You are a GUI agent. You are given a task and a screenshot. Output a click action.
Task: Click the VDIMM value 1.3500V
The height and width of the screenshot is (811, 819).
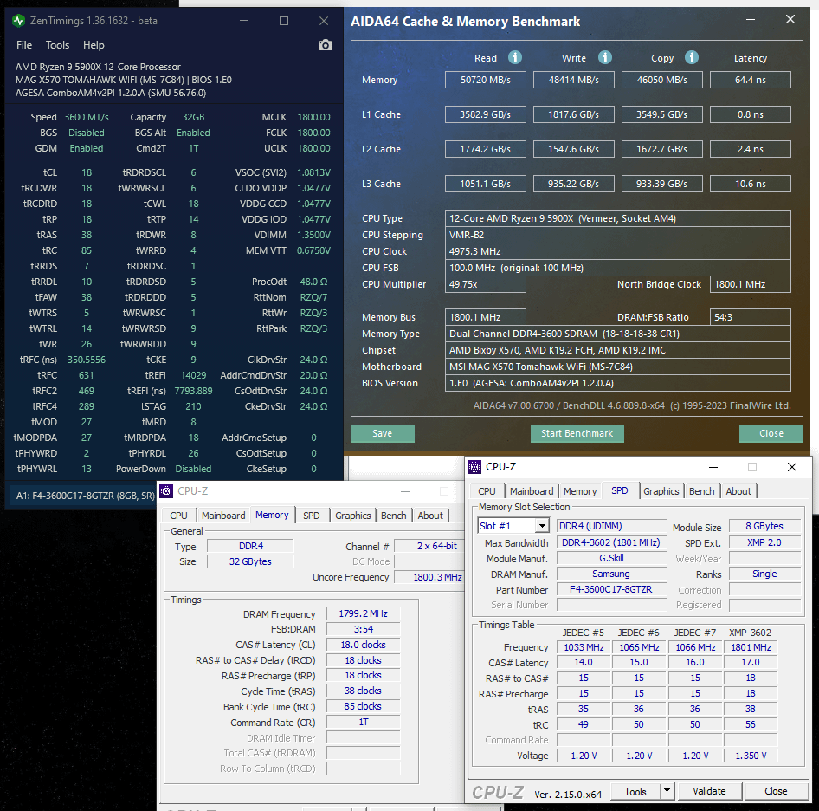pos(313,235)
